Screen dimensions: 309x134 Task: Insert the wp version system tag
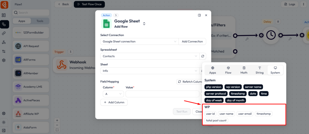coord(233,87)
